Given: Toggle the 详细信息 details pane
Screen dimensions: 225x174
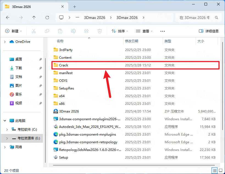Looking at the screenshot, I should 209,31.
